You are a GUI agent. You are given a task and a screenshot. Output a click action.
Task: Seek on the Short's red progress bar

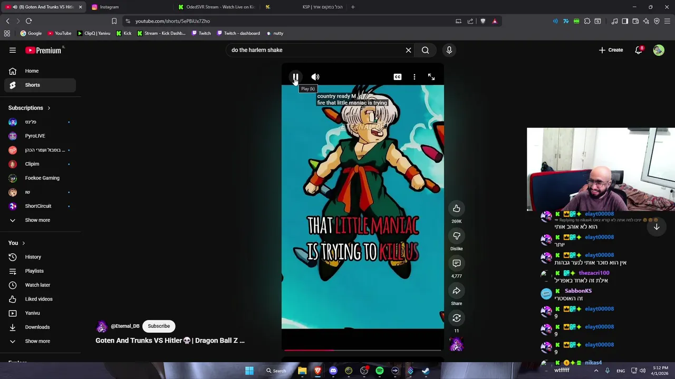[363, 350]
